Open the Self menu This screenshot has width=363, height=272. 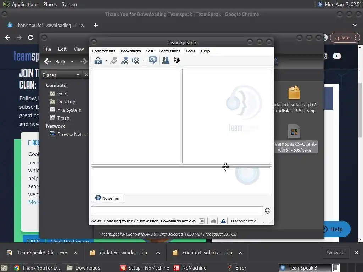(x=150, y=51)
